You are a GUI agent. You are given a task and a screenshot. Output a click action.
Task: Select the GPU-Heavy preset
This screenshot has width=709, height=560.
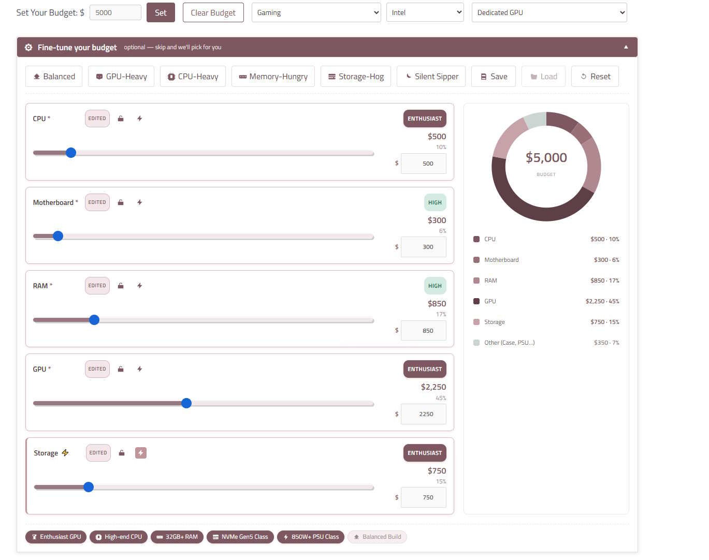(x=121, y=77)
